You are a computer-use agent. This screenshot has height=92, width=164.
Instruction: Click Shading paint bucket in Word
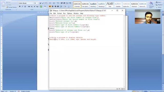click(x=65, y=6)
